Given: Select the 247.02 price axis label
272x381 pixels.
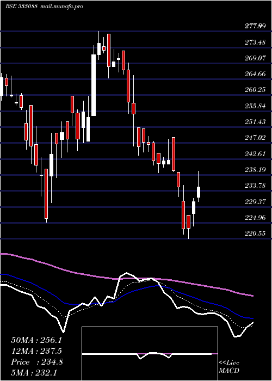Looking at the screenshot, I should pos(255,138).
